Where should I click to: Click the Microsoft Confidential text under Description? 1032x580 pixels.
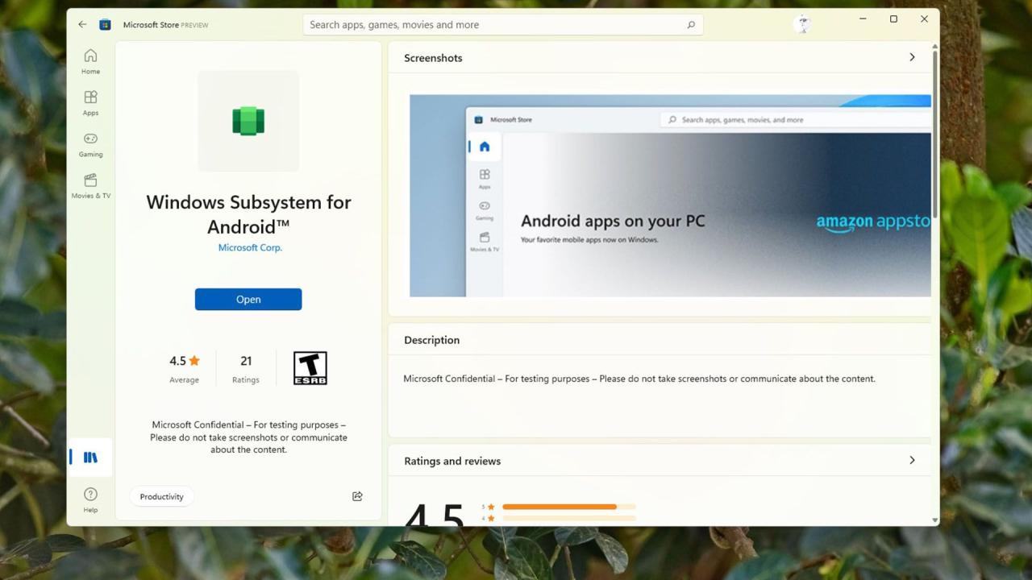(x=639, y=379)
